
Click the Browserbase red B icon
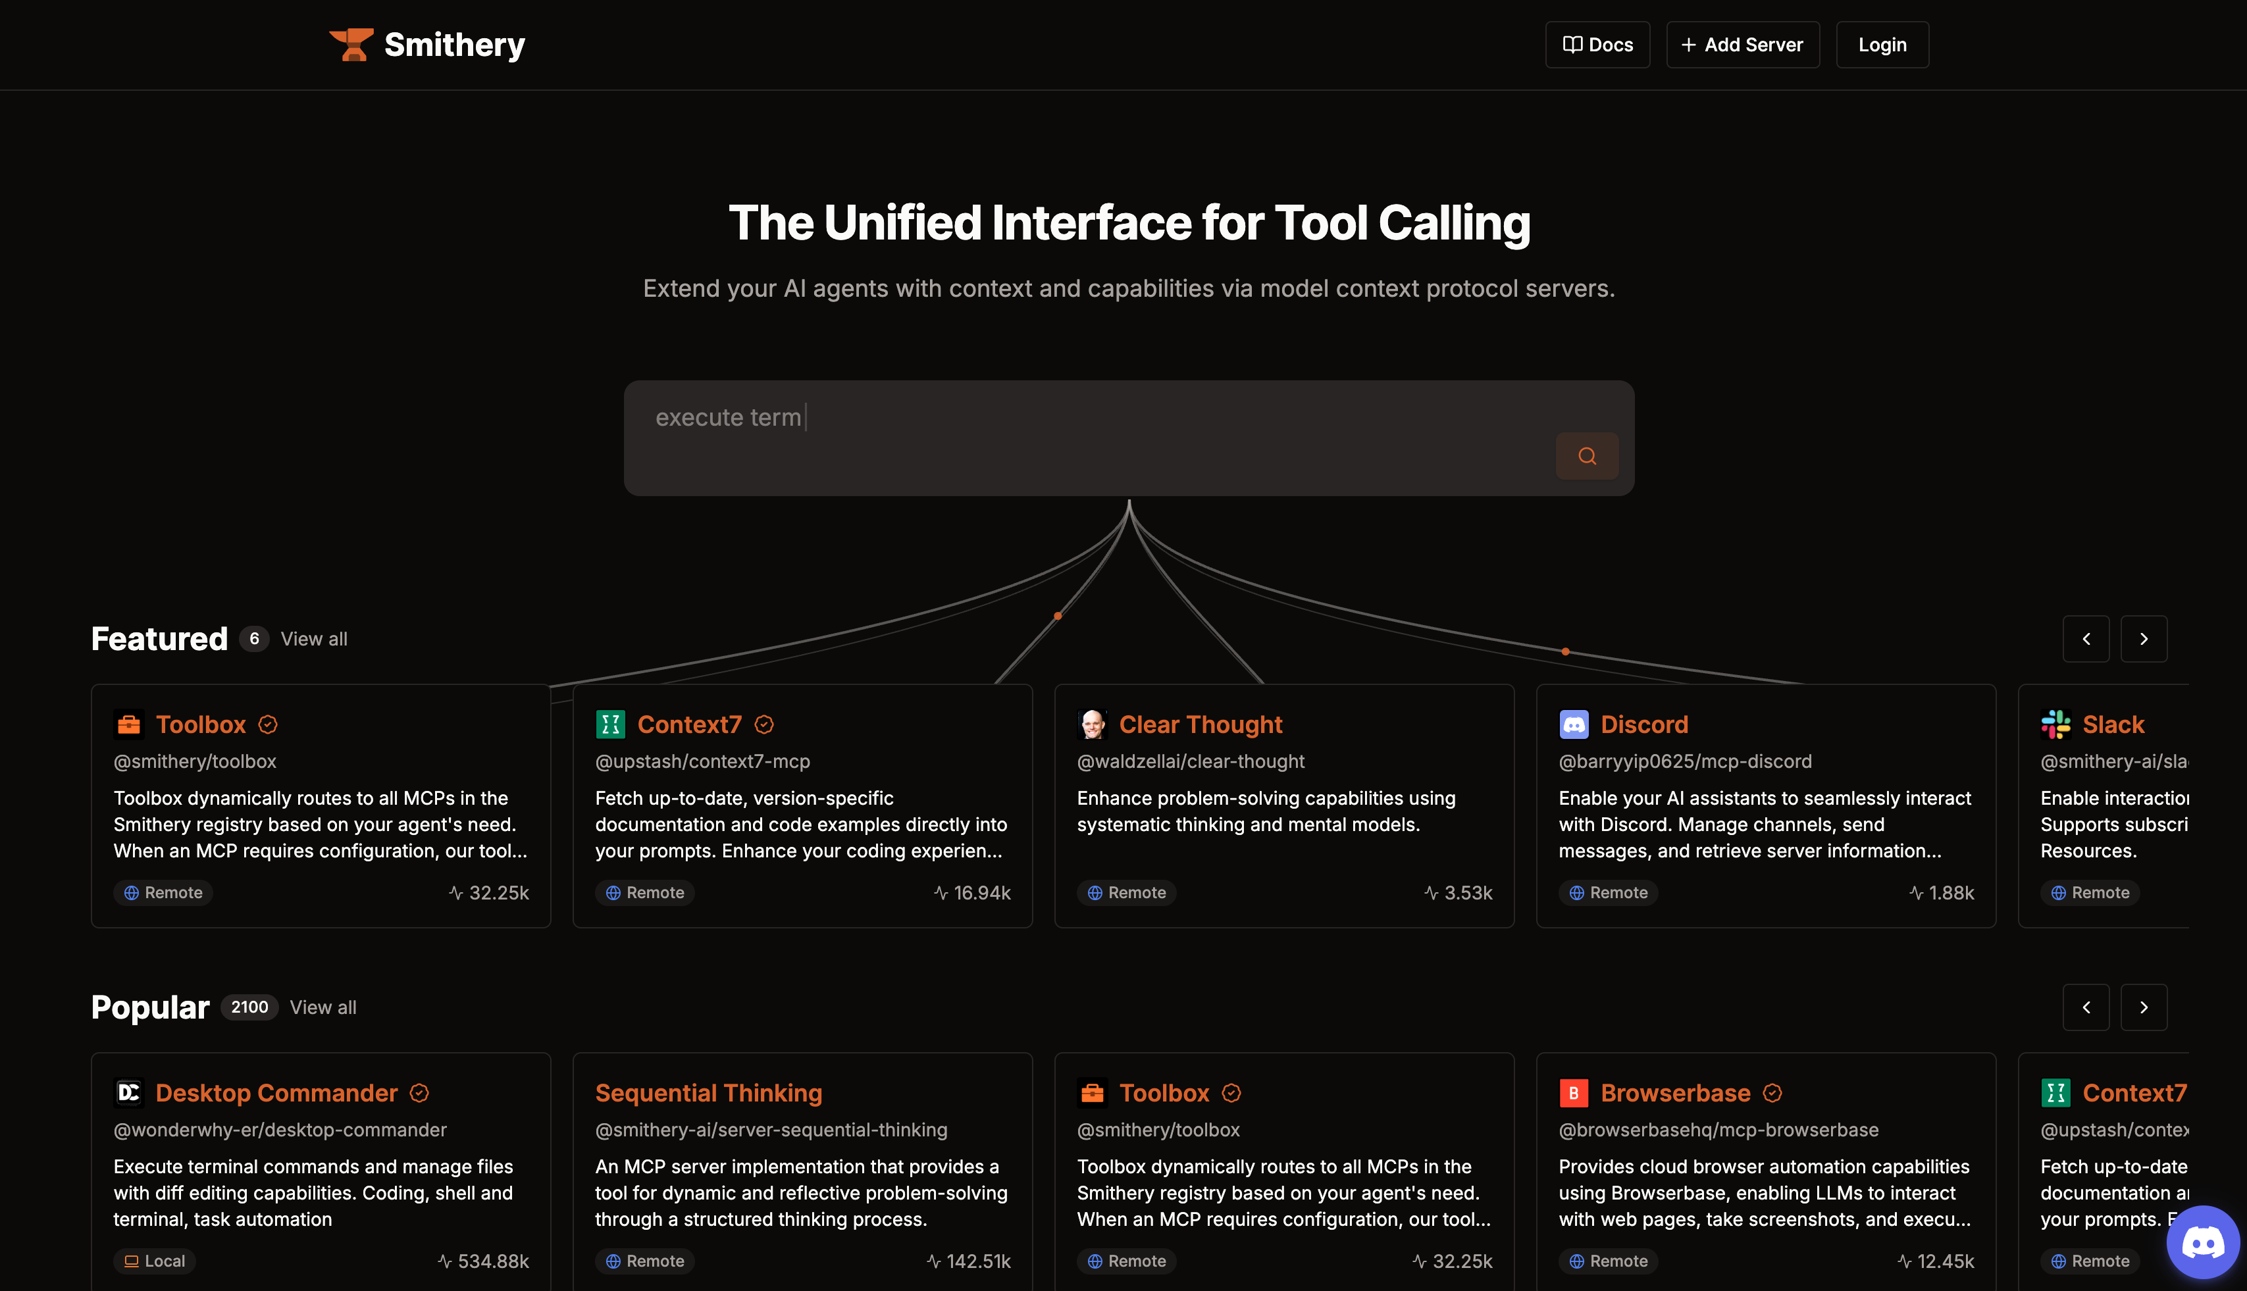coord(1574,1092)
